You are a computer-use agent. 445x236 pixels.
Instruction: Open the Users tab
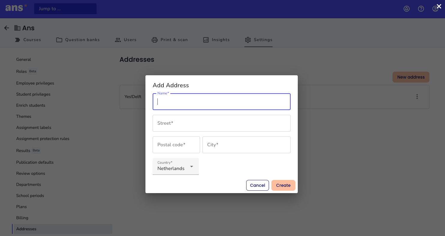pos(126,40)
